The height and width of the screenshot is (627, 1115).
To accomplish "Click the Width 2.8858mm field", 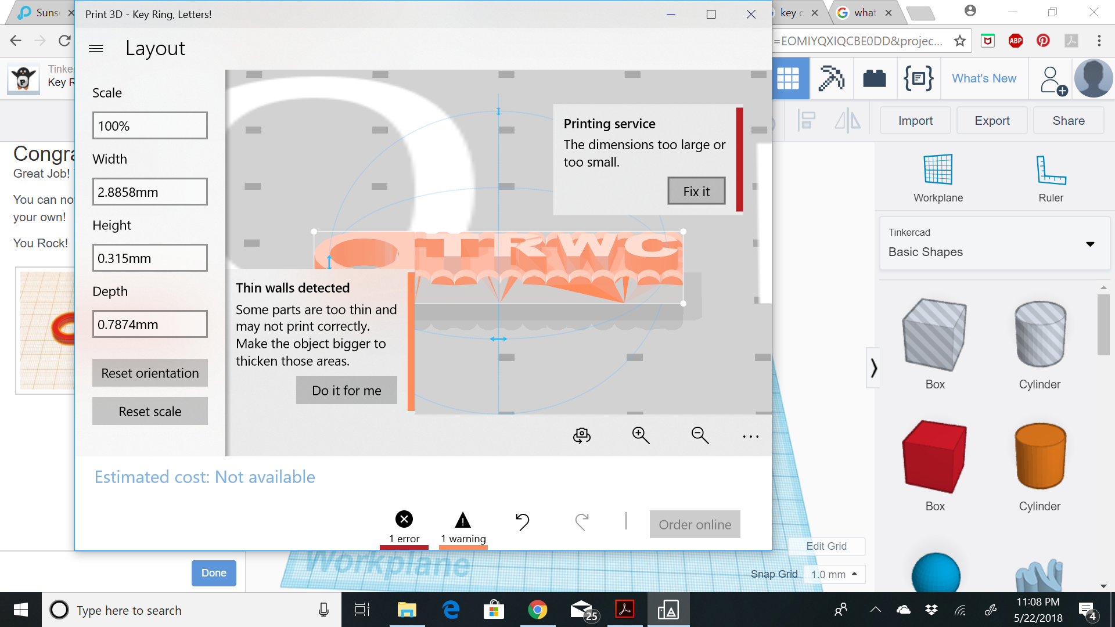I will pos(150,192).
